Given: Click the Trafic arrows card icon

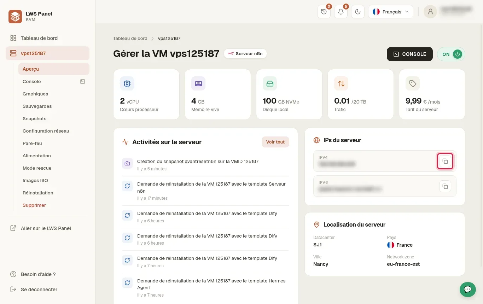Looking at the screenshot, I should [341, 83].
